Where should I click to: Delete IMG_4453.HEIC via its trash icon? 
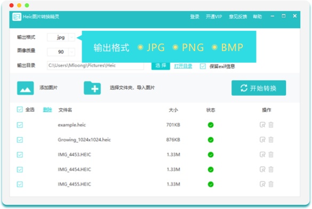pos(271,155)
